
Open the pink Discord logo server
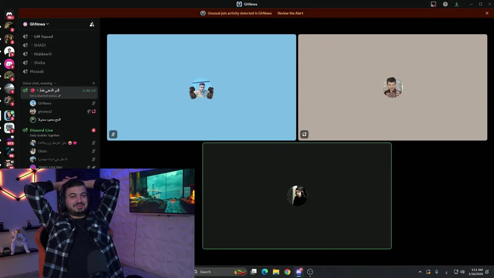click(9, 64)
